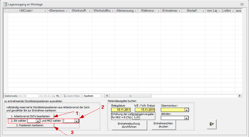Click the Kein Filter indicator
This screenshot has width=249, height=137.
tap(71, 96)
